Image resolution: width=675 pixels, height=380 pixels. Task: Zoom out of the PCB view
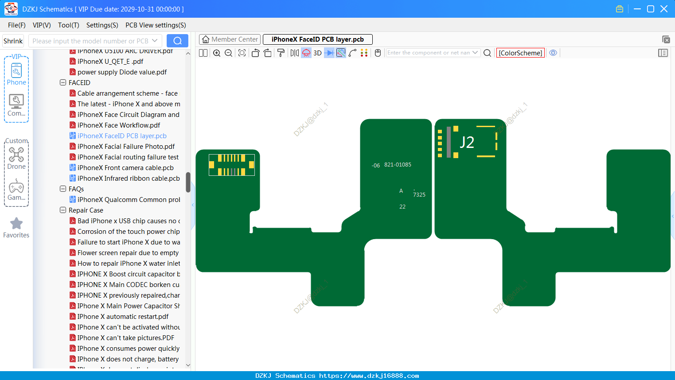(229, 53)
